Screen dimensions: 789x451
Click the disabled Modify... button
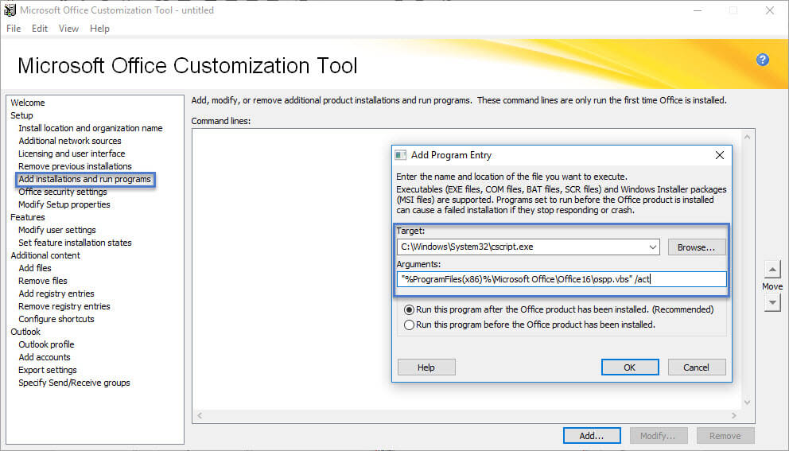click(659, 436)
